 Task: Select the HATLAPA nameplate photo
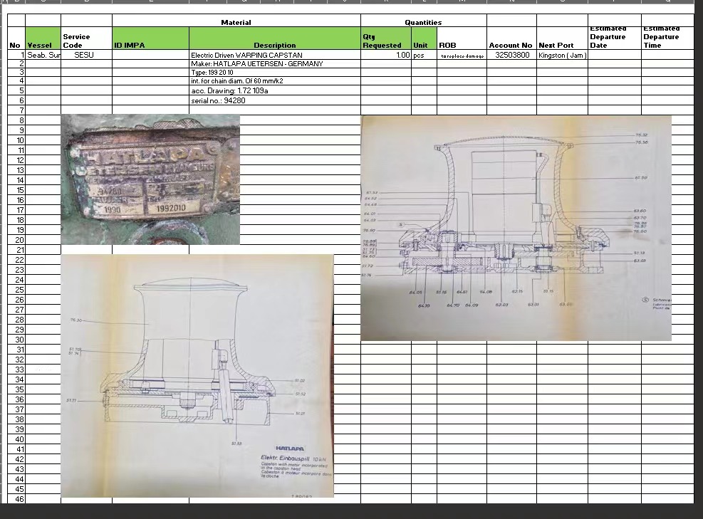[150, 179]
